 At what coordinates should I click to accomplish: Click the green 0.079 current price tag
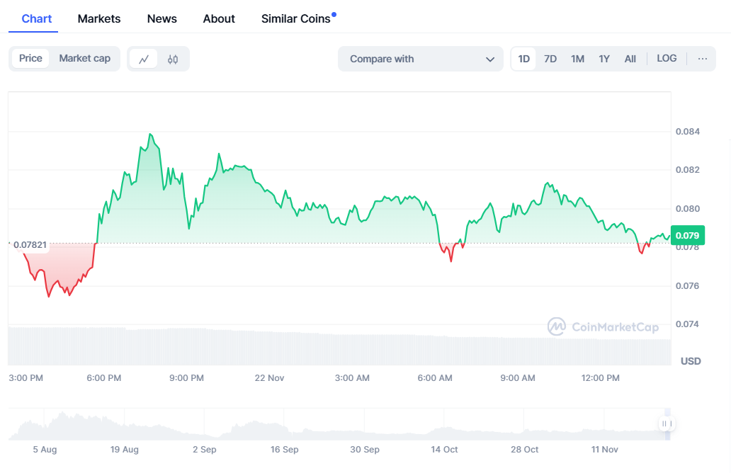(x=687, y=236)
